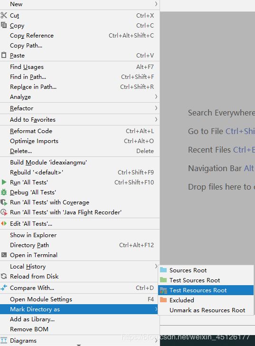Click the scissors Cut icon

click(x=4, y=15)
